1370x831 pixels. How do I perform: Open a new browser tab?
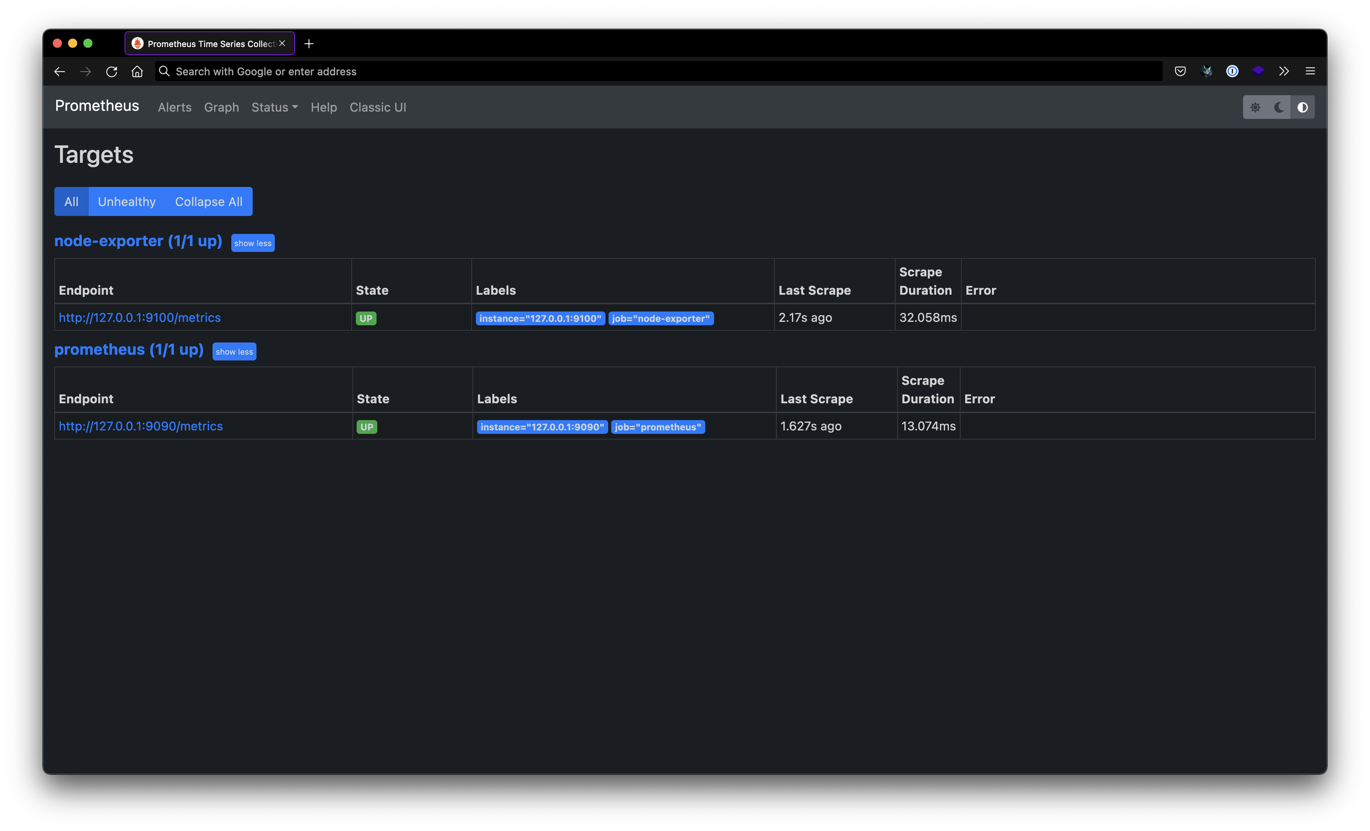pyautogui.click(x=309, y=43)
